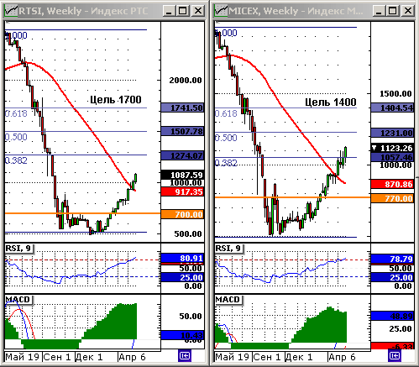
Task: Select the 'RSI, 9' label in RTSI window
Action: (x=18, y=249)
